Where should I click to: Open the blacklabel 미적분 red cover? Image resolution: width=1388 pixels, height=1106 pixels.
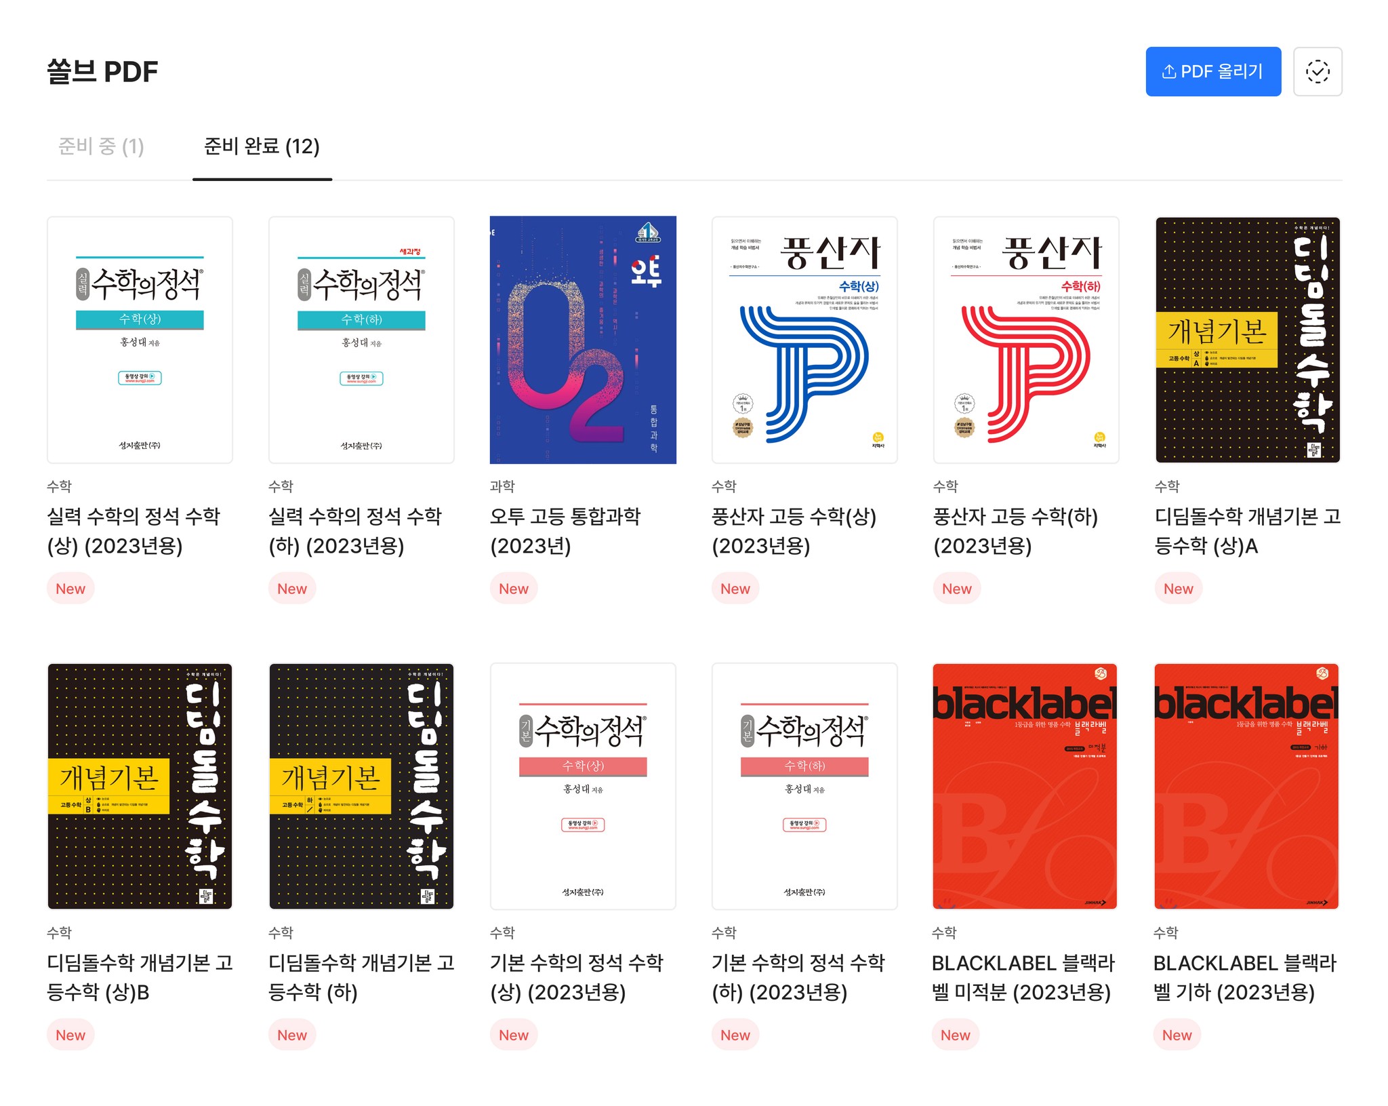tap(1025, 786)
